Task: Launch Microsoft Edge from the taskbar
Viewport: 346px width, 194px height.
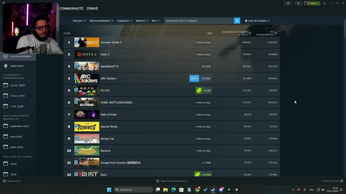Action: [173, 190]
